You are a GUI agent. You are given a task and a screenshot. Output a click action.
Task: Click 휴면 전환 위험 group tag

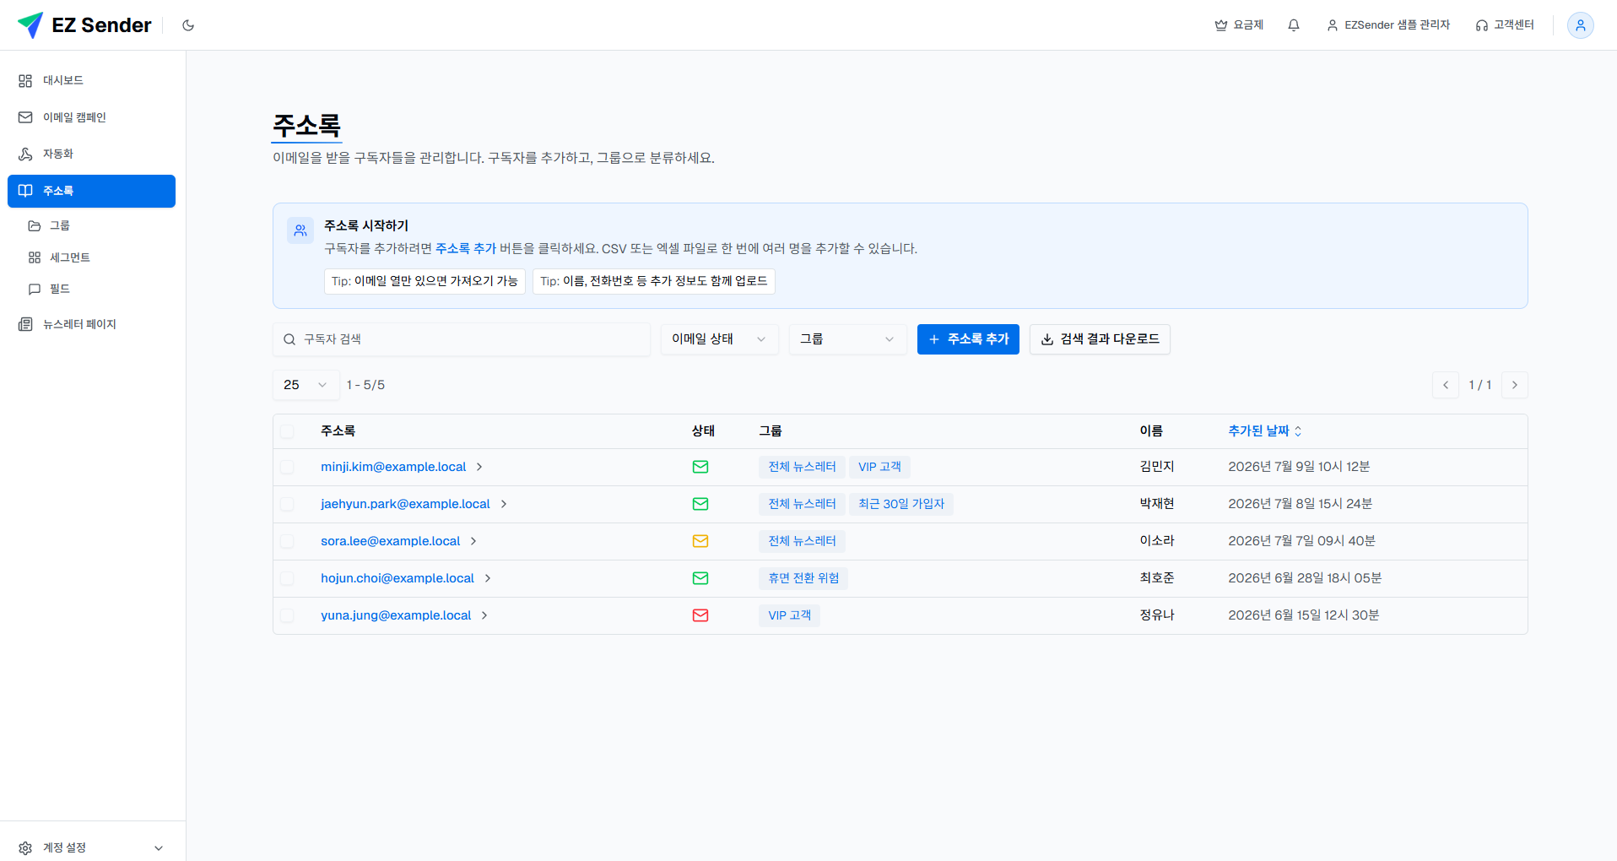coord(803,578)
